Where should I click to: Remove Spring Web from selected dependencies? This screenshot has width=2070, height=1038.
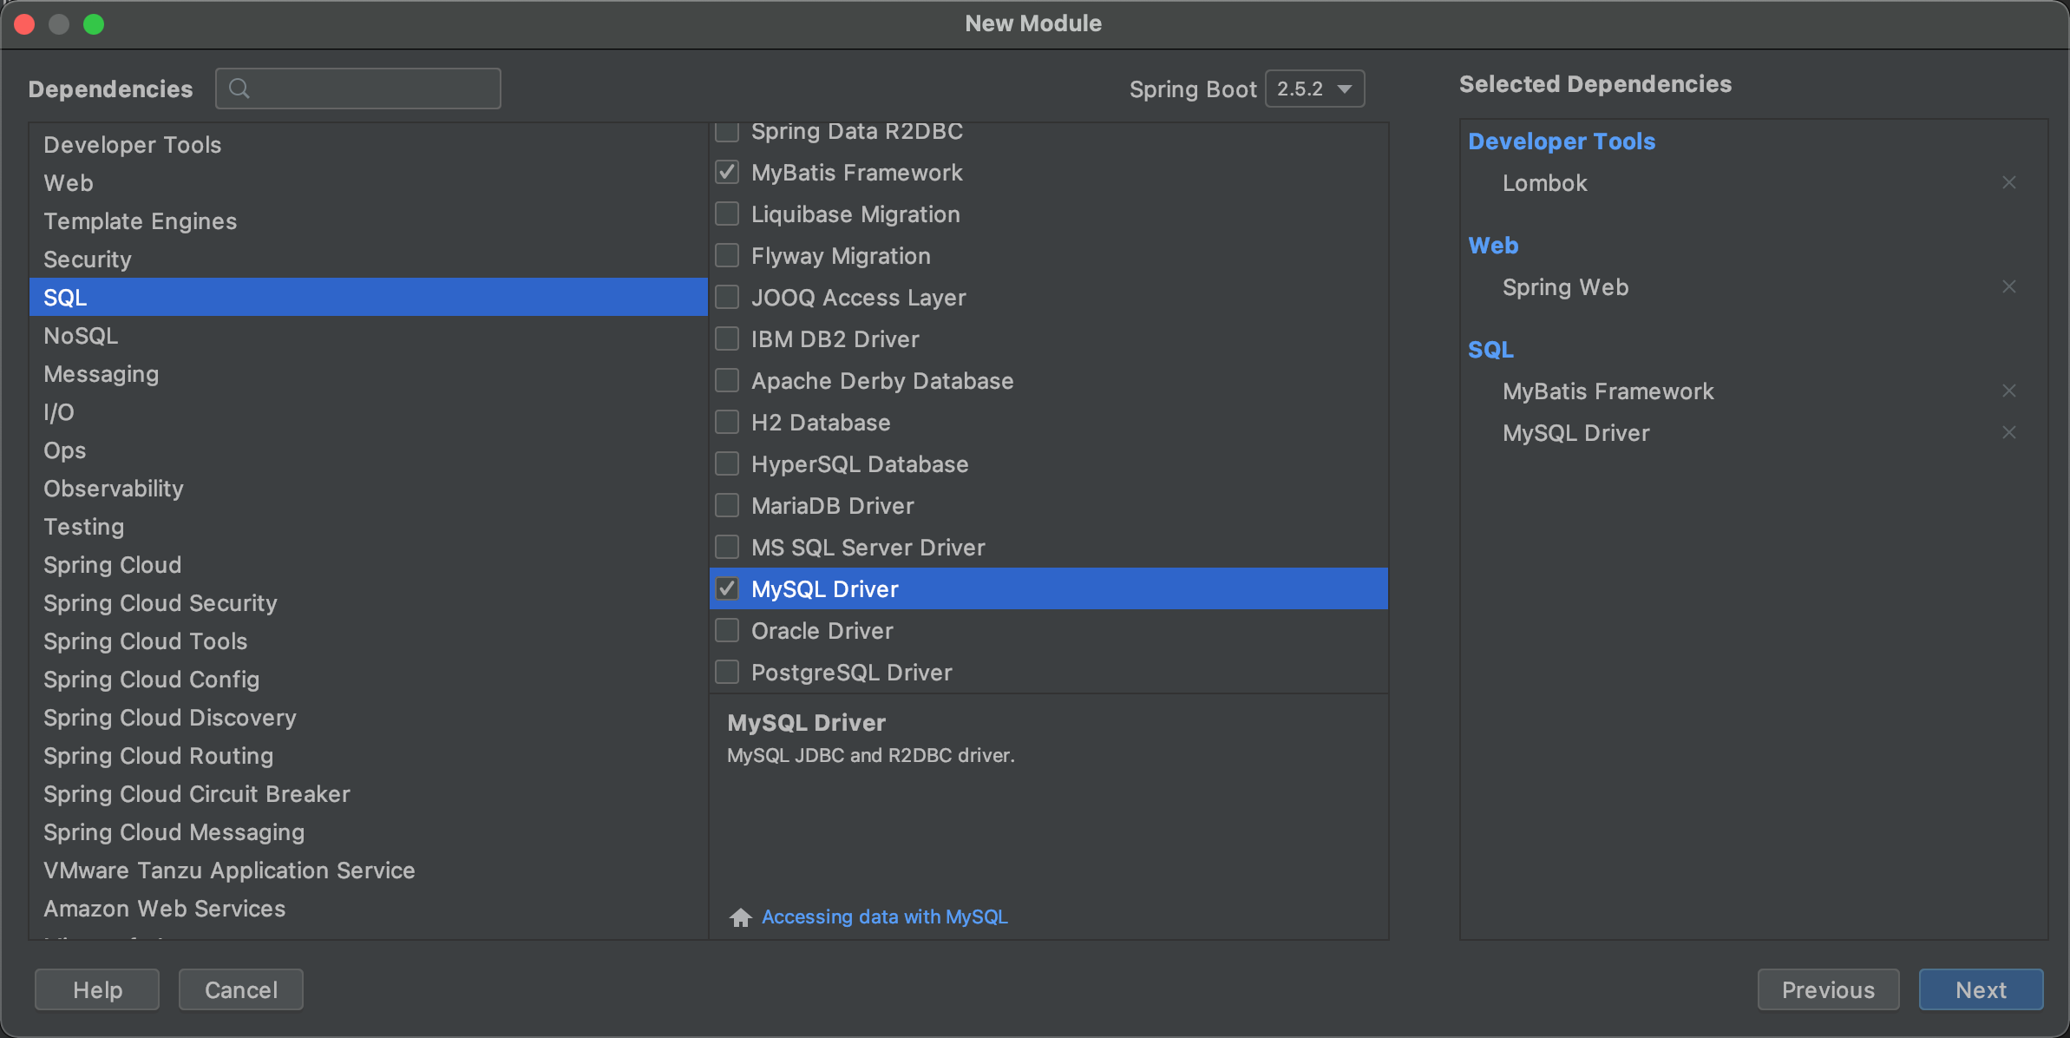[2008, 286]
